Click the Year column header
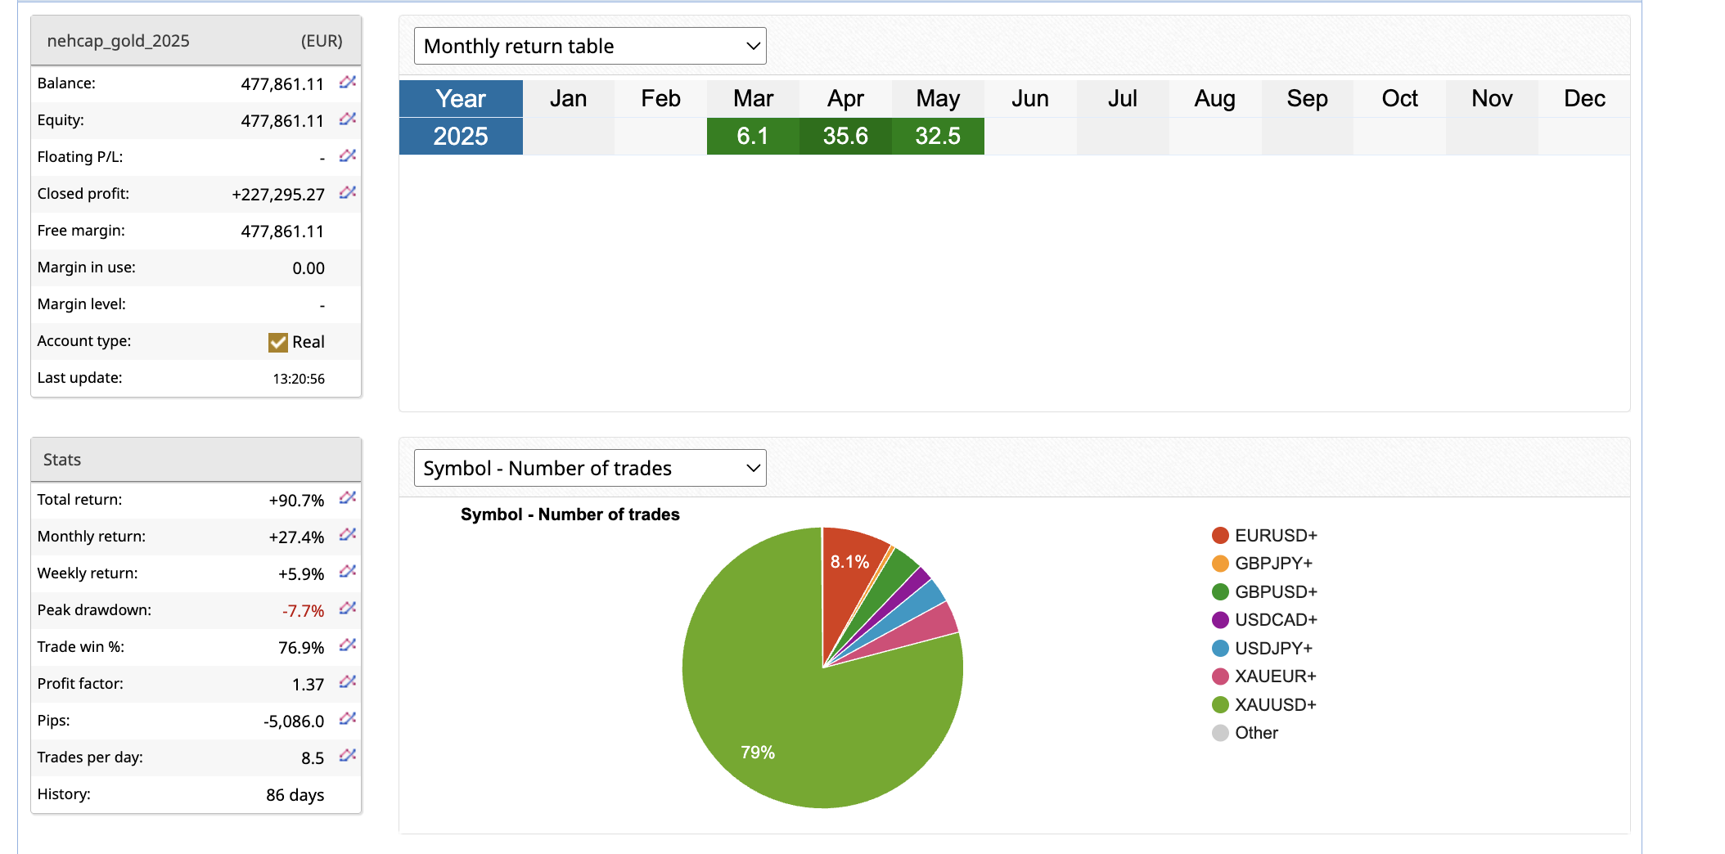The height and width of the screenshot is (854, 1725). (x=461, y=99)
